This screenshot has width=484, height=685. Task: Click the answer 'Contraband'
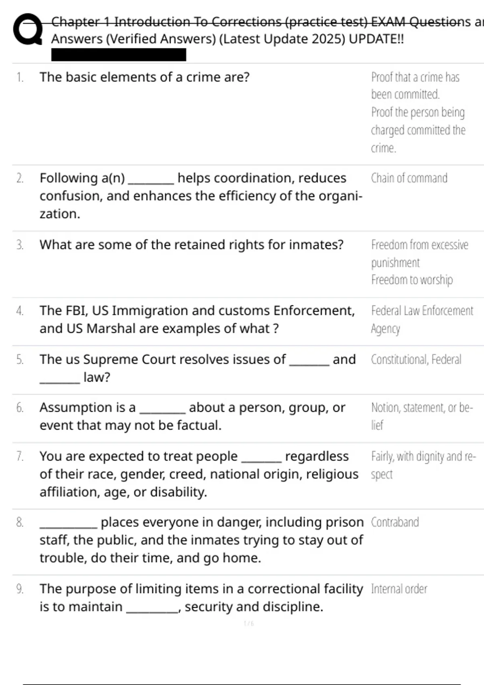[395, 522]
